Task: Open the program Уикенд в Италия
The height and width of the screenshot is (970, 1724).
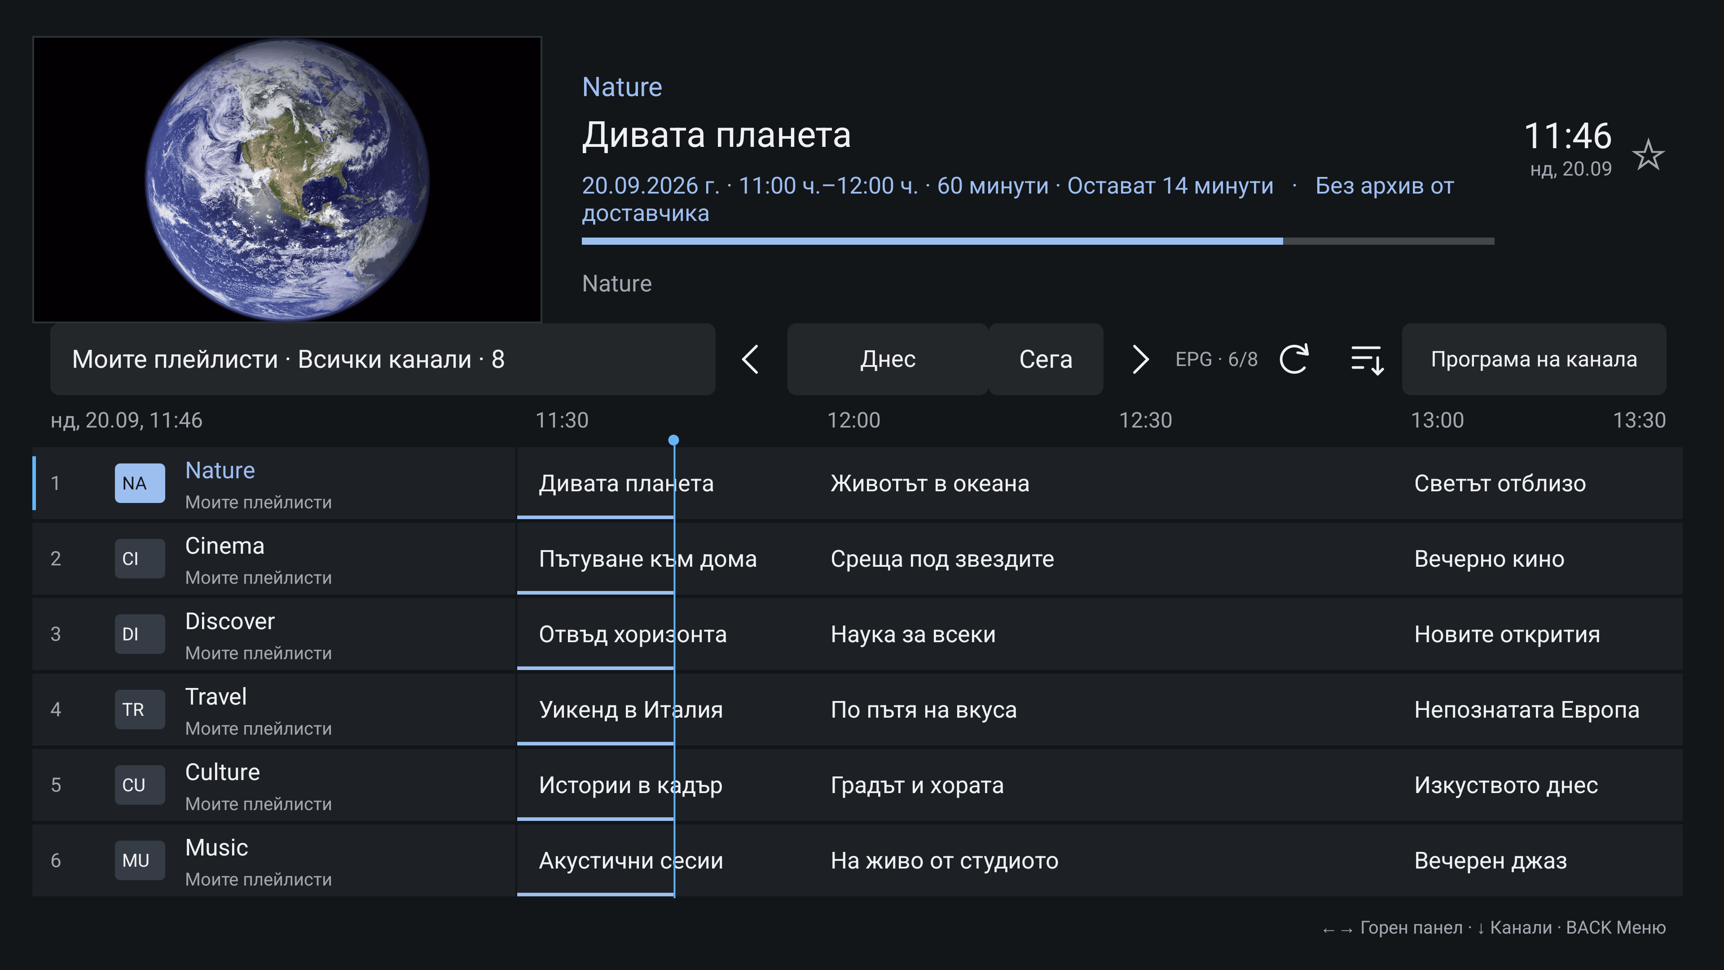Action: [663, 710]
